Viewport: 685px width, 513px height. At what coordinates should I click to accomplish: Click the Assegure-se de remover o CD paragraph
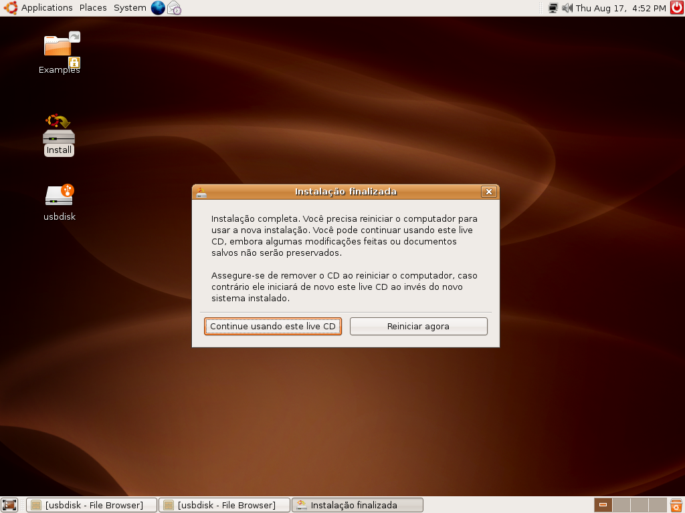click(x=345, y=287)
